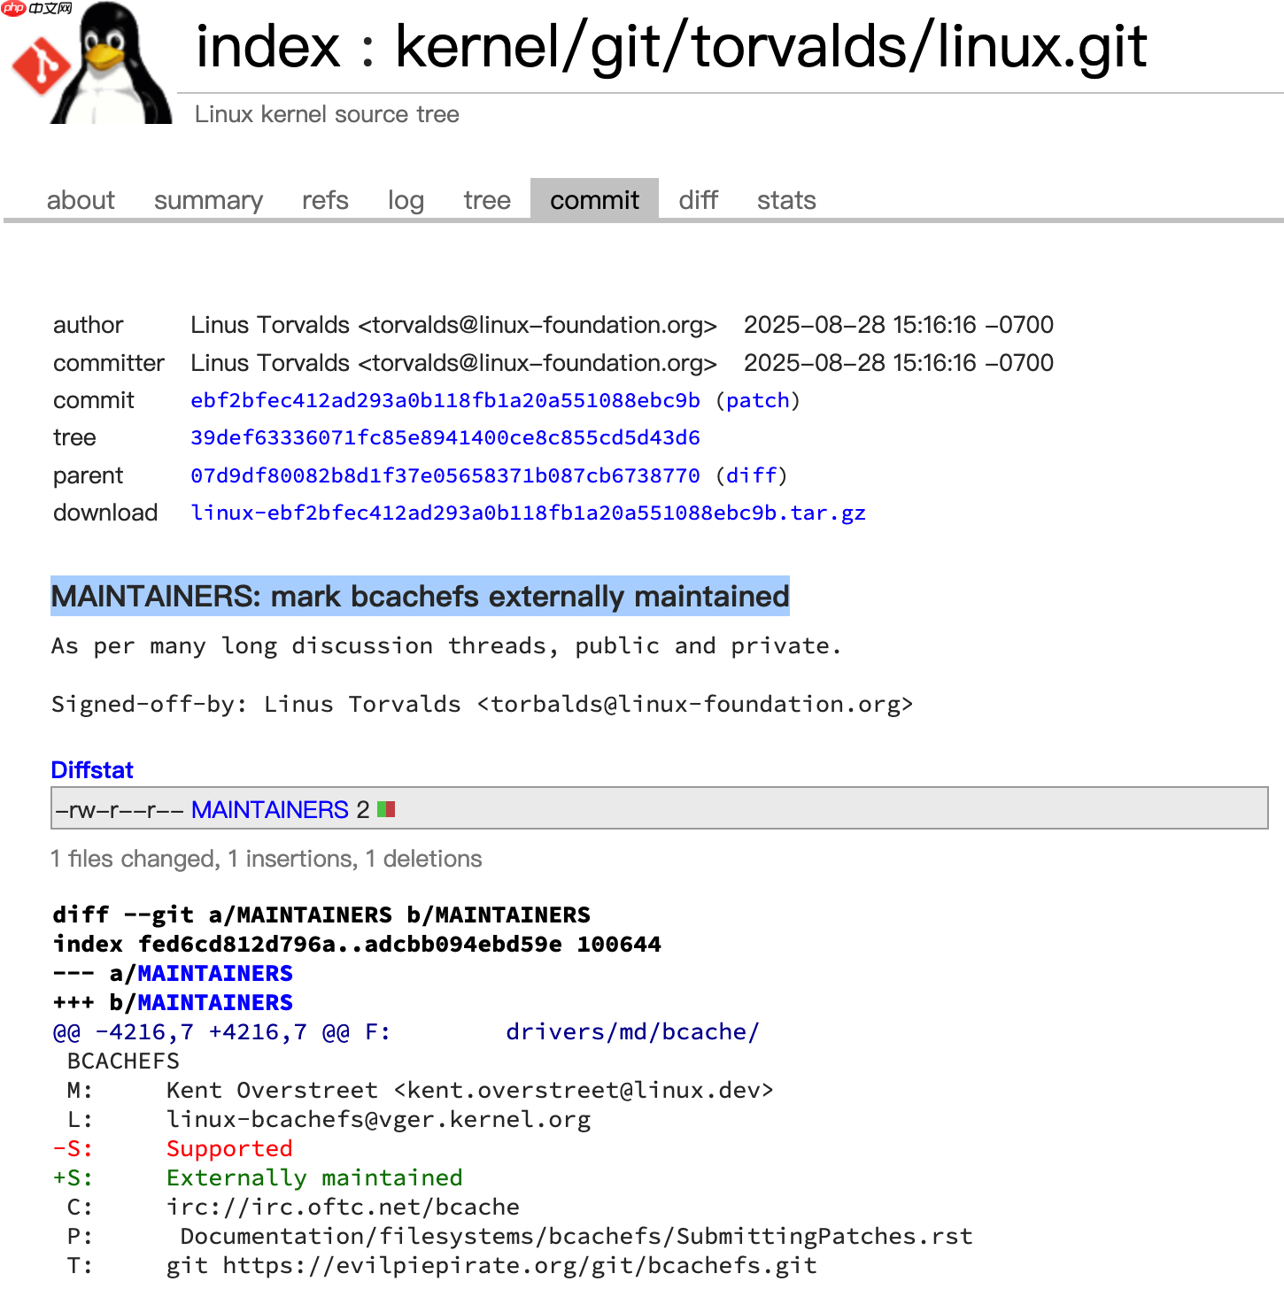The height and width of the screenshot is (1289, 1284).
Task: Open the tree tab
Action: click(x=487, y=200)
